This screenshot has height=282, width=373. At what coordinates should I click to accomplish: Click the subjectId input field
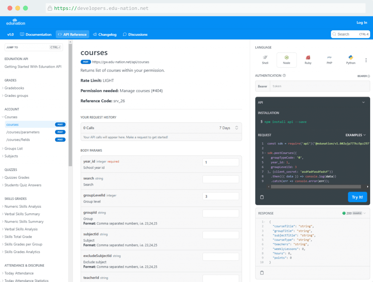click(x=221, y=235)
